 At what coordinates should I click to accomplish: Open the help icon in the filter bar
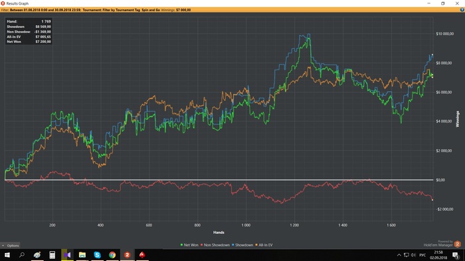[462, 10]
